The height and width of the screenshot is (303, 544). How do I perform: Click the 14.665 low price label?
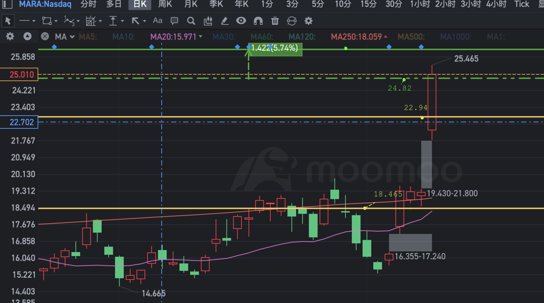(x=153, y=293)
